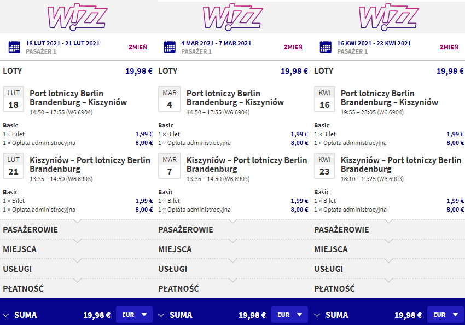The image size is (465, 325).
Task: Expand SUMA chevron in the first booking
Action: coord(6,315)
